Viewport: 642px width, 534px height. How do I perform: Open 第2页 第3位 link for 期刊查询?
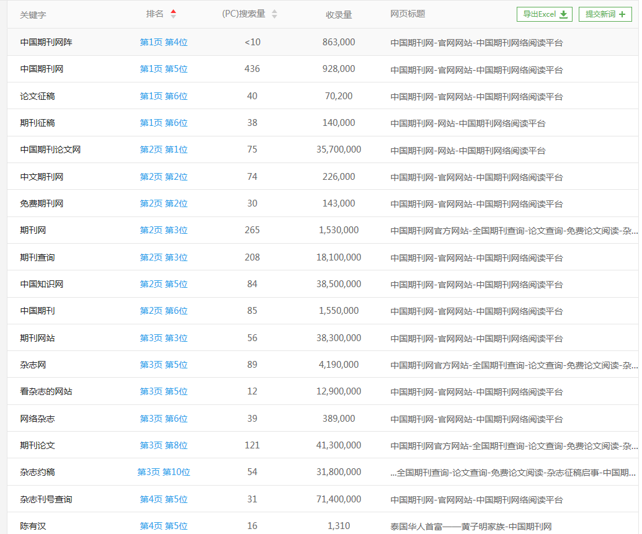click(163, 257)
